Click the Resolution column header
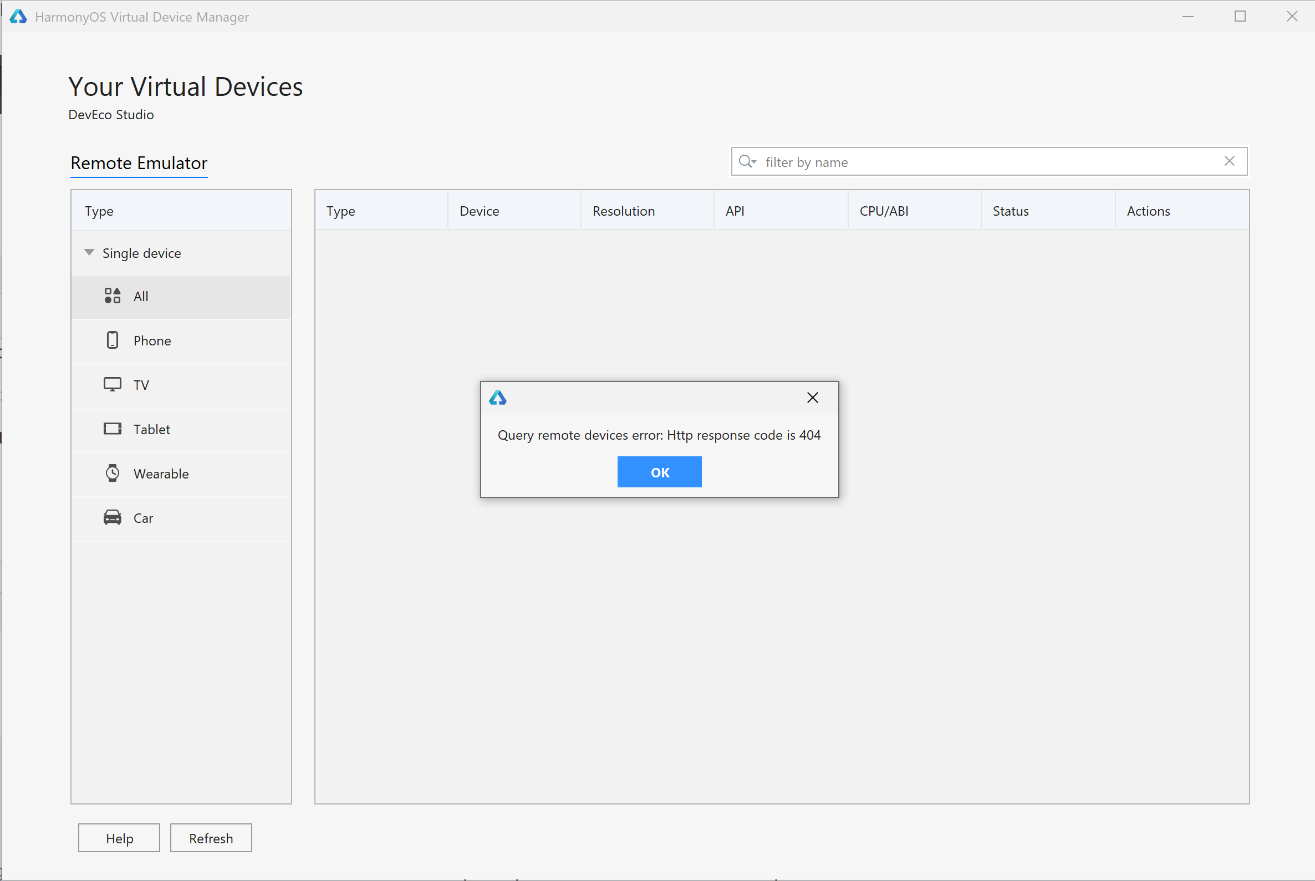The height and width of the screenshot is (881, 1315). coord(624,211)
